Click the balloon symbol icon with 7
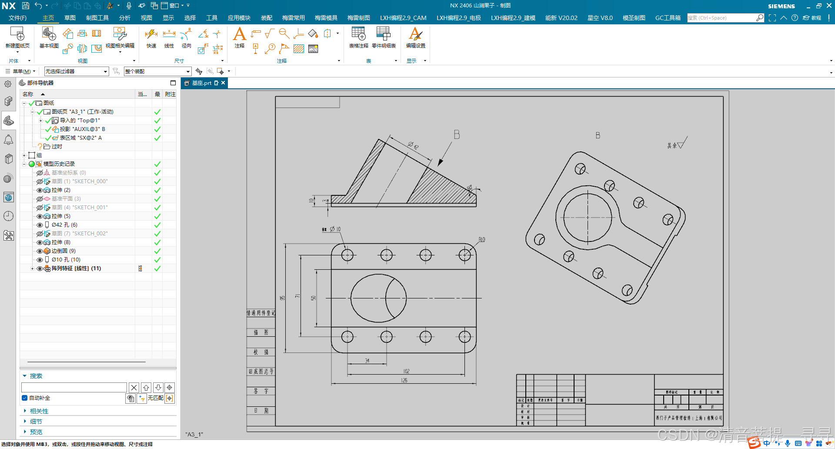This screenshot has width=835, height=449. (x=270, y=48)
